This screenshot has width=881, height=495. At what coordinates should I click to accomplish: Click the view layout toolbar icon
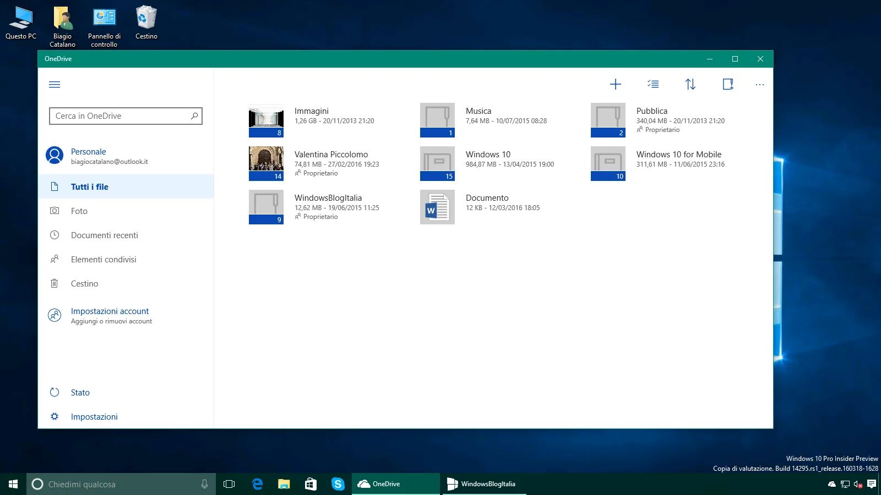coord(727,84)
